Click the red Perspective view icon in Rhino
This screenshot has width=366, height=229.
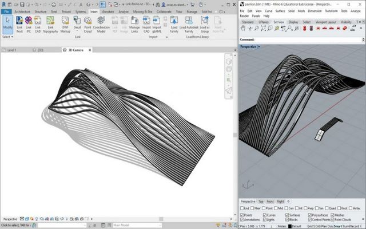[345, 28]
